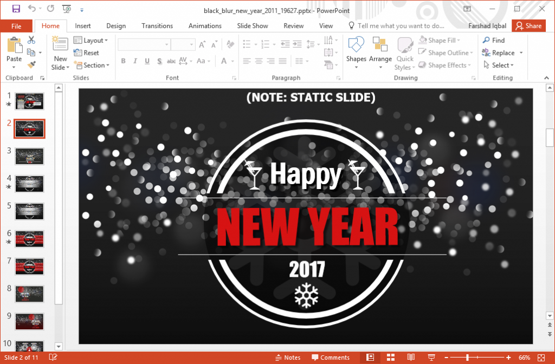
Task: Toggle bold formatting
Action: 123,61
